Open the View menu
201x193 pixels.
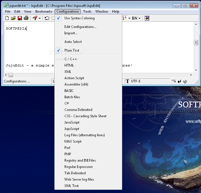[x=28, y=12]
